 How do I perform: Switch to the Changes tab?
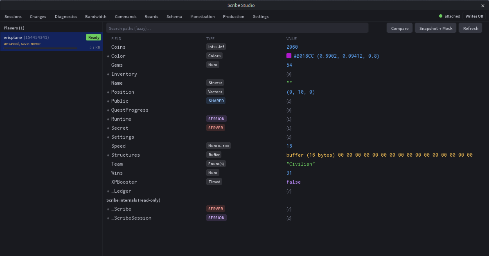tap(38, 16)
